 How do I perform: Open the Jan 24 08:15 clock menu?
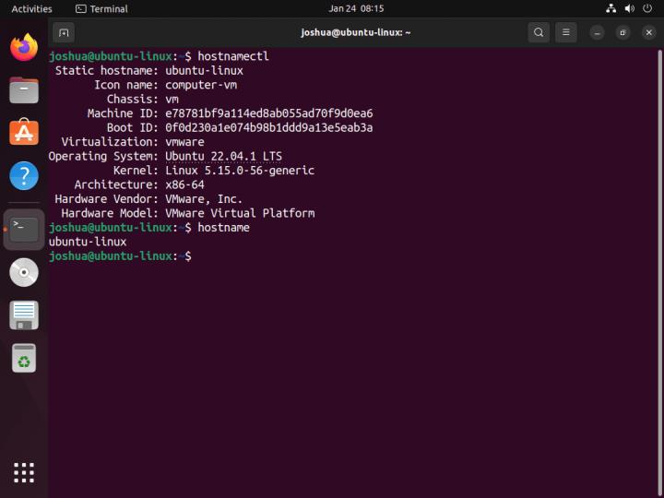[x=356, y=8]
